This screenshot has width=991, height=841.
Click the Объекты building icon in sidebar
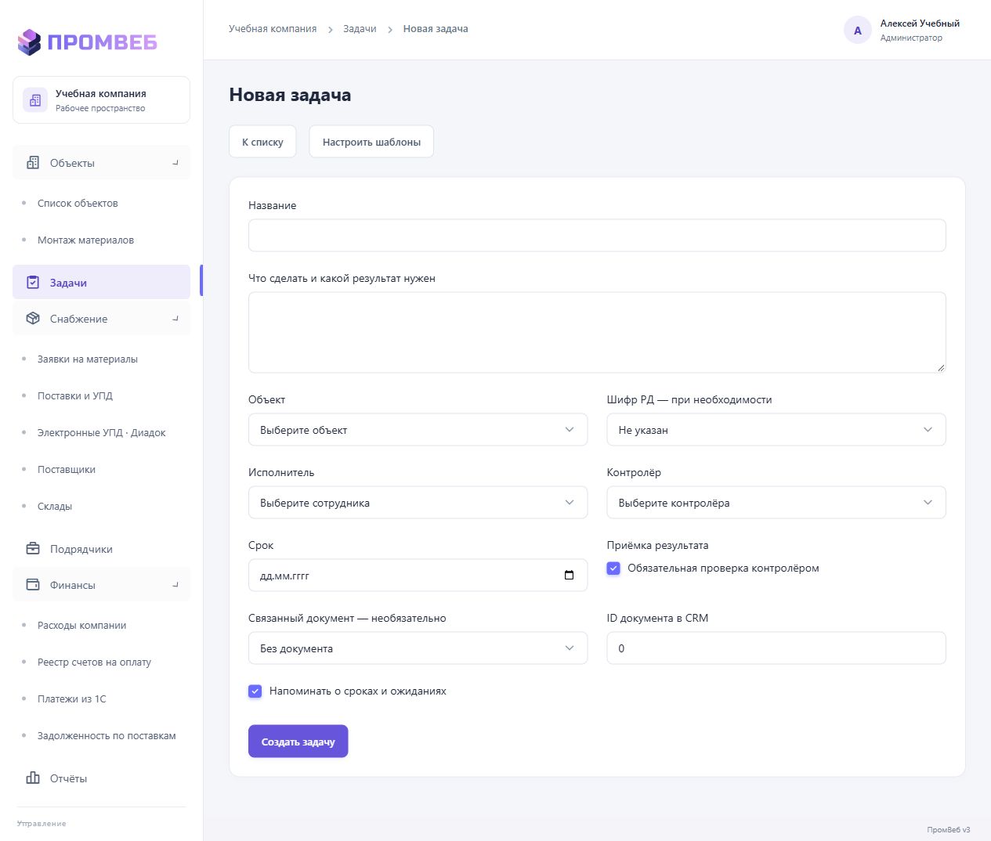click(33, 163)
